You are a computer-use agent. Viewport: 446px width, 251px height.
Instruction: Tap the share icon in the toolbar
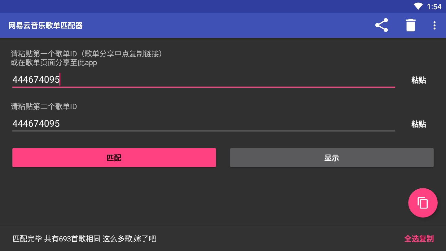tap(382, 25)
